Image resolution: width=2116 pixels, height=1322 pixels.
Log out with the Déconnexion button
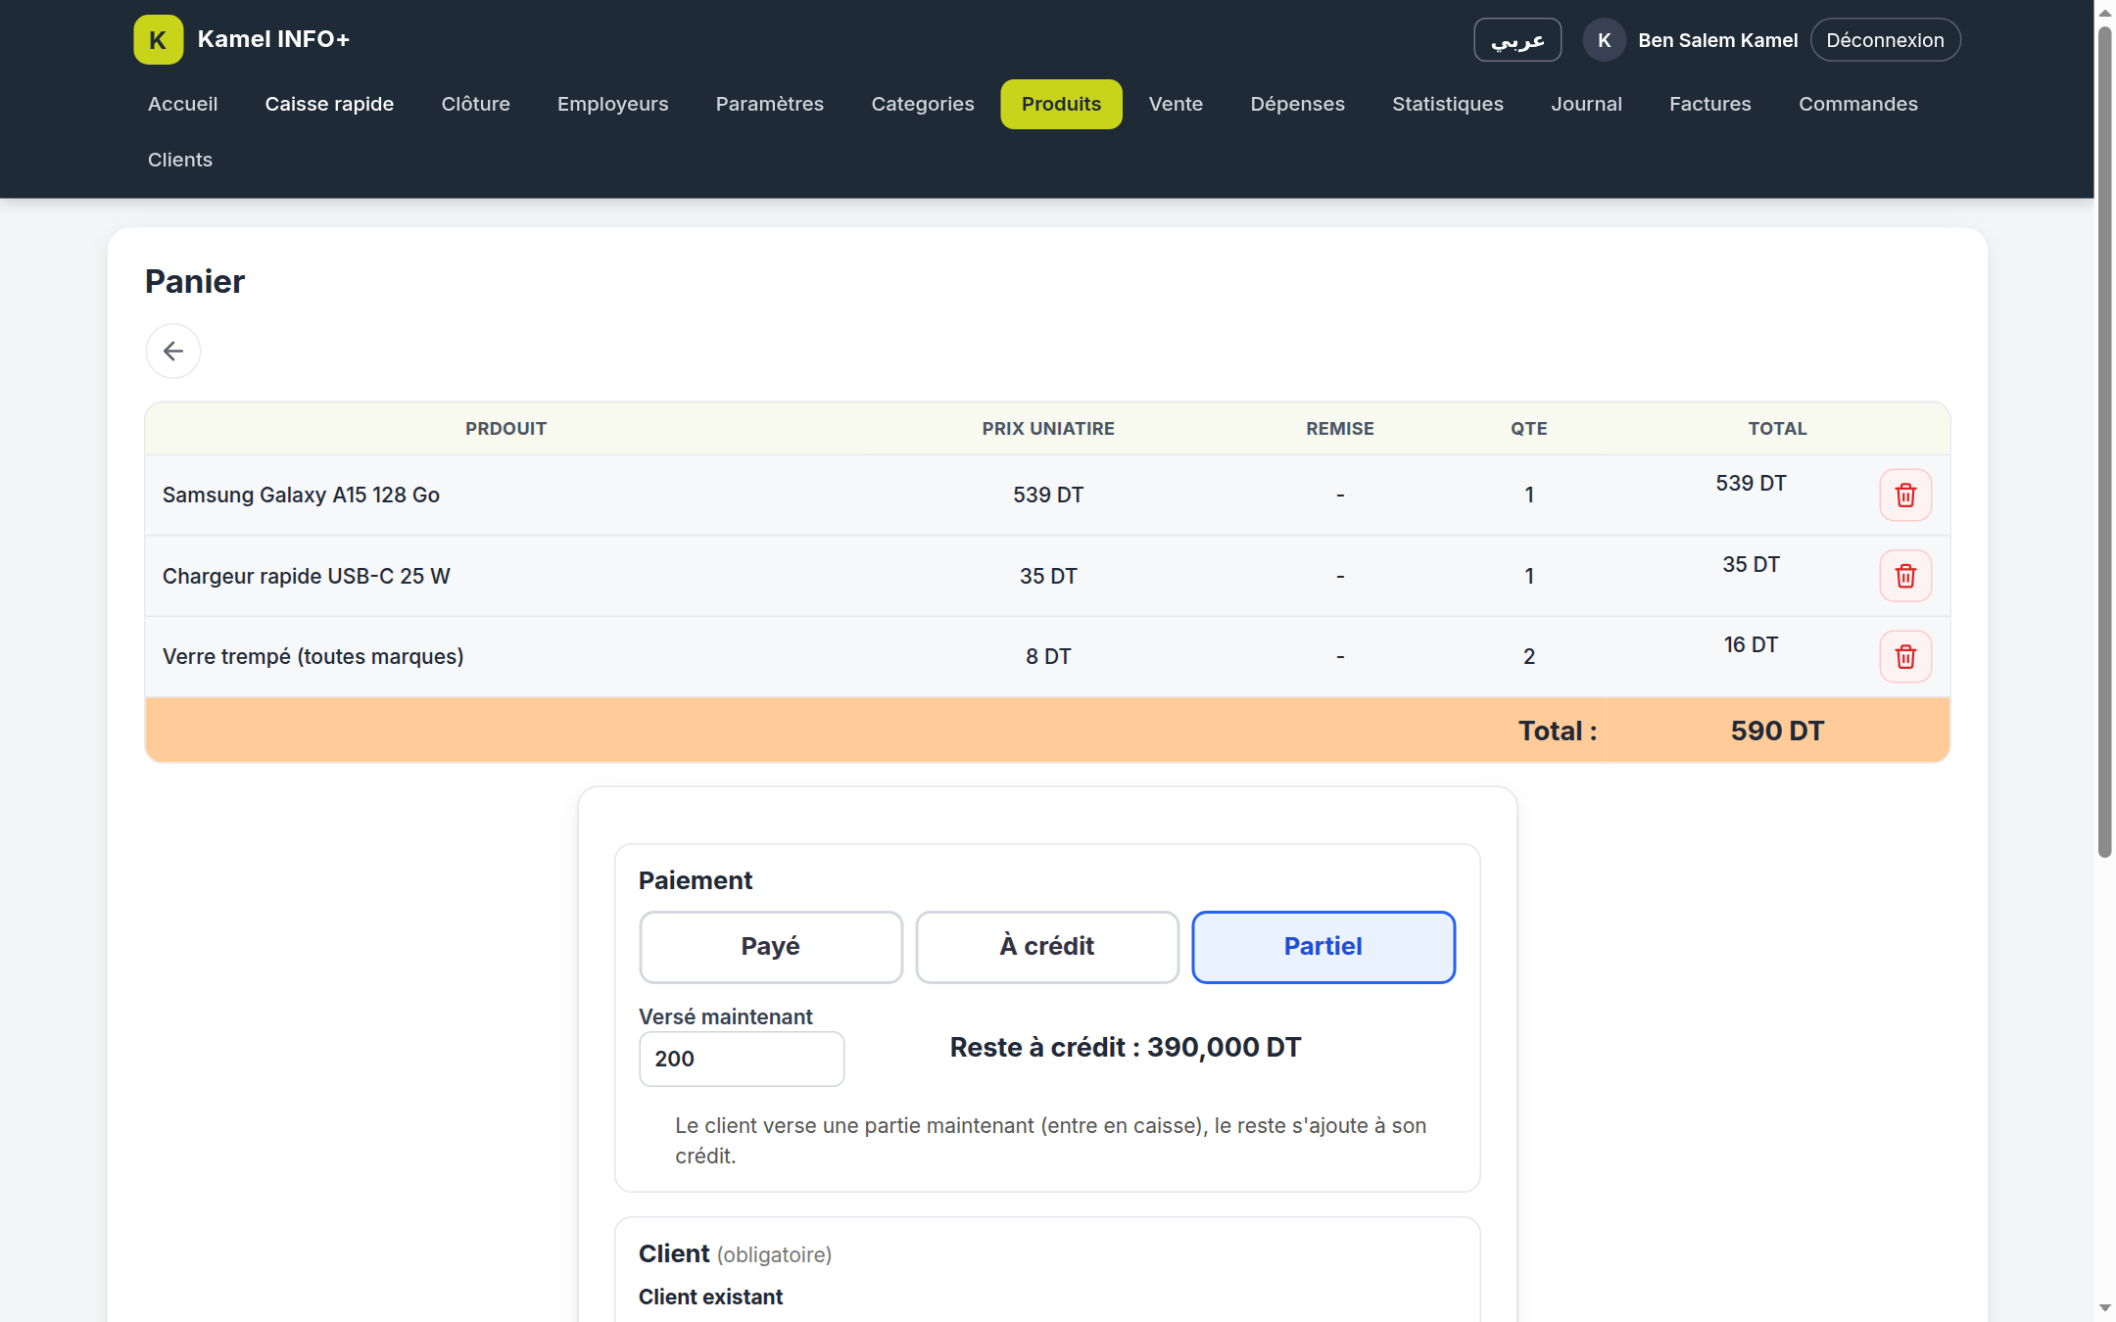[x=1885, y=40]
